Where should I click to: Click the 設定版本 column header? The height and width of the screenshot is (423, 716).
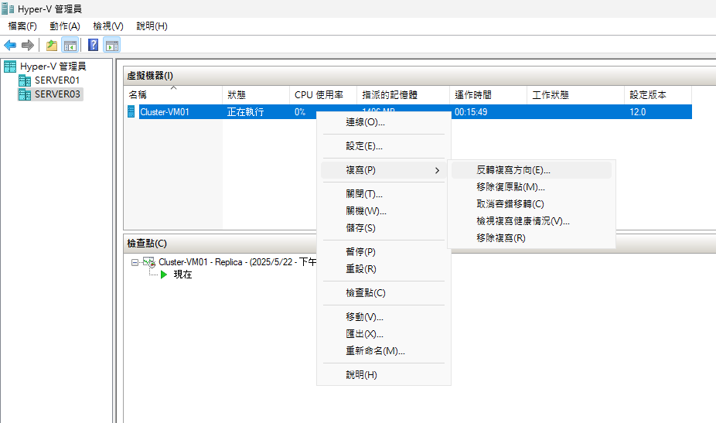point(648,95)
